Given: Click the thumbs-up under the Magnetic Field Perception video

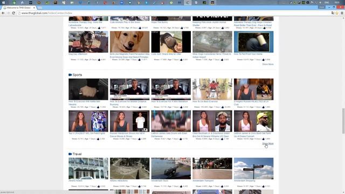Looking at the screenshot, I should [x=139, y=60].
